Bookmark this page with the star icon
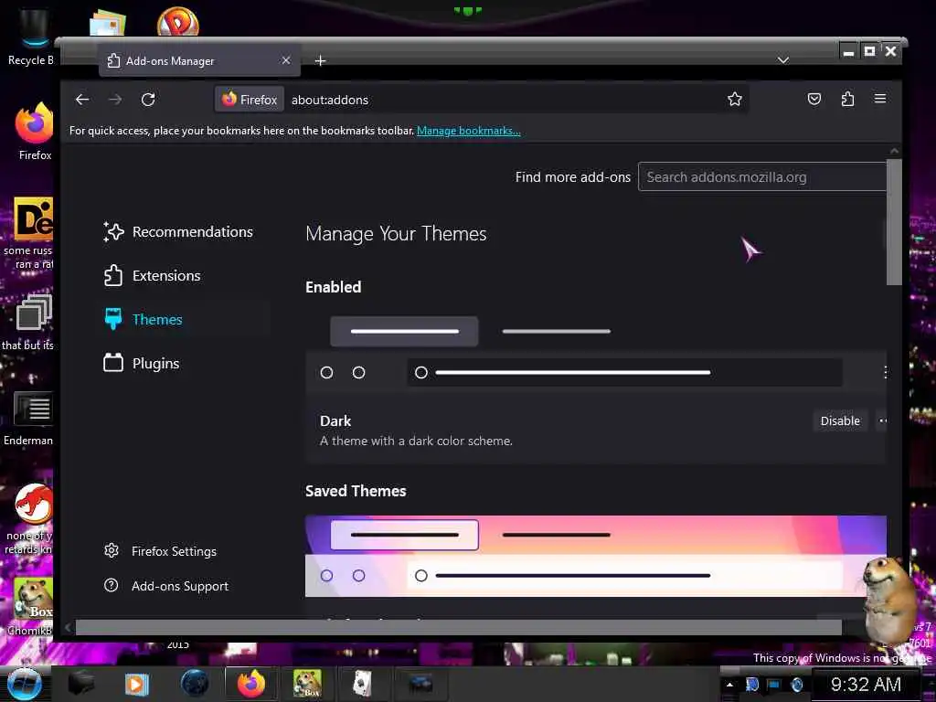The width and height of the screenshot is (936, 702). click(735, 99)
